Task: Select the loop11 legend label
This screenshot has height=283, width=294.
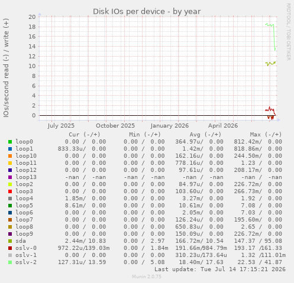Action: 26,163
